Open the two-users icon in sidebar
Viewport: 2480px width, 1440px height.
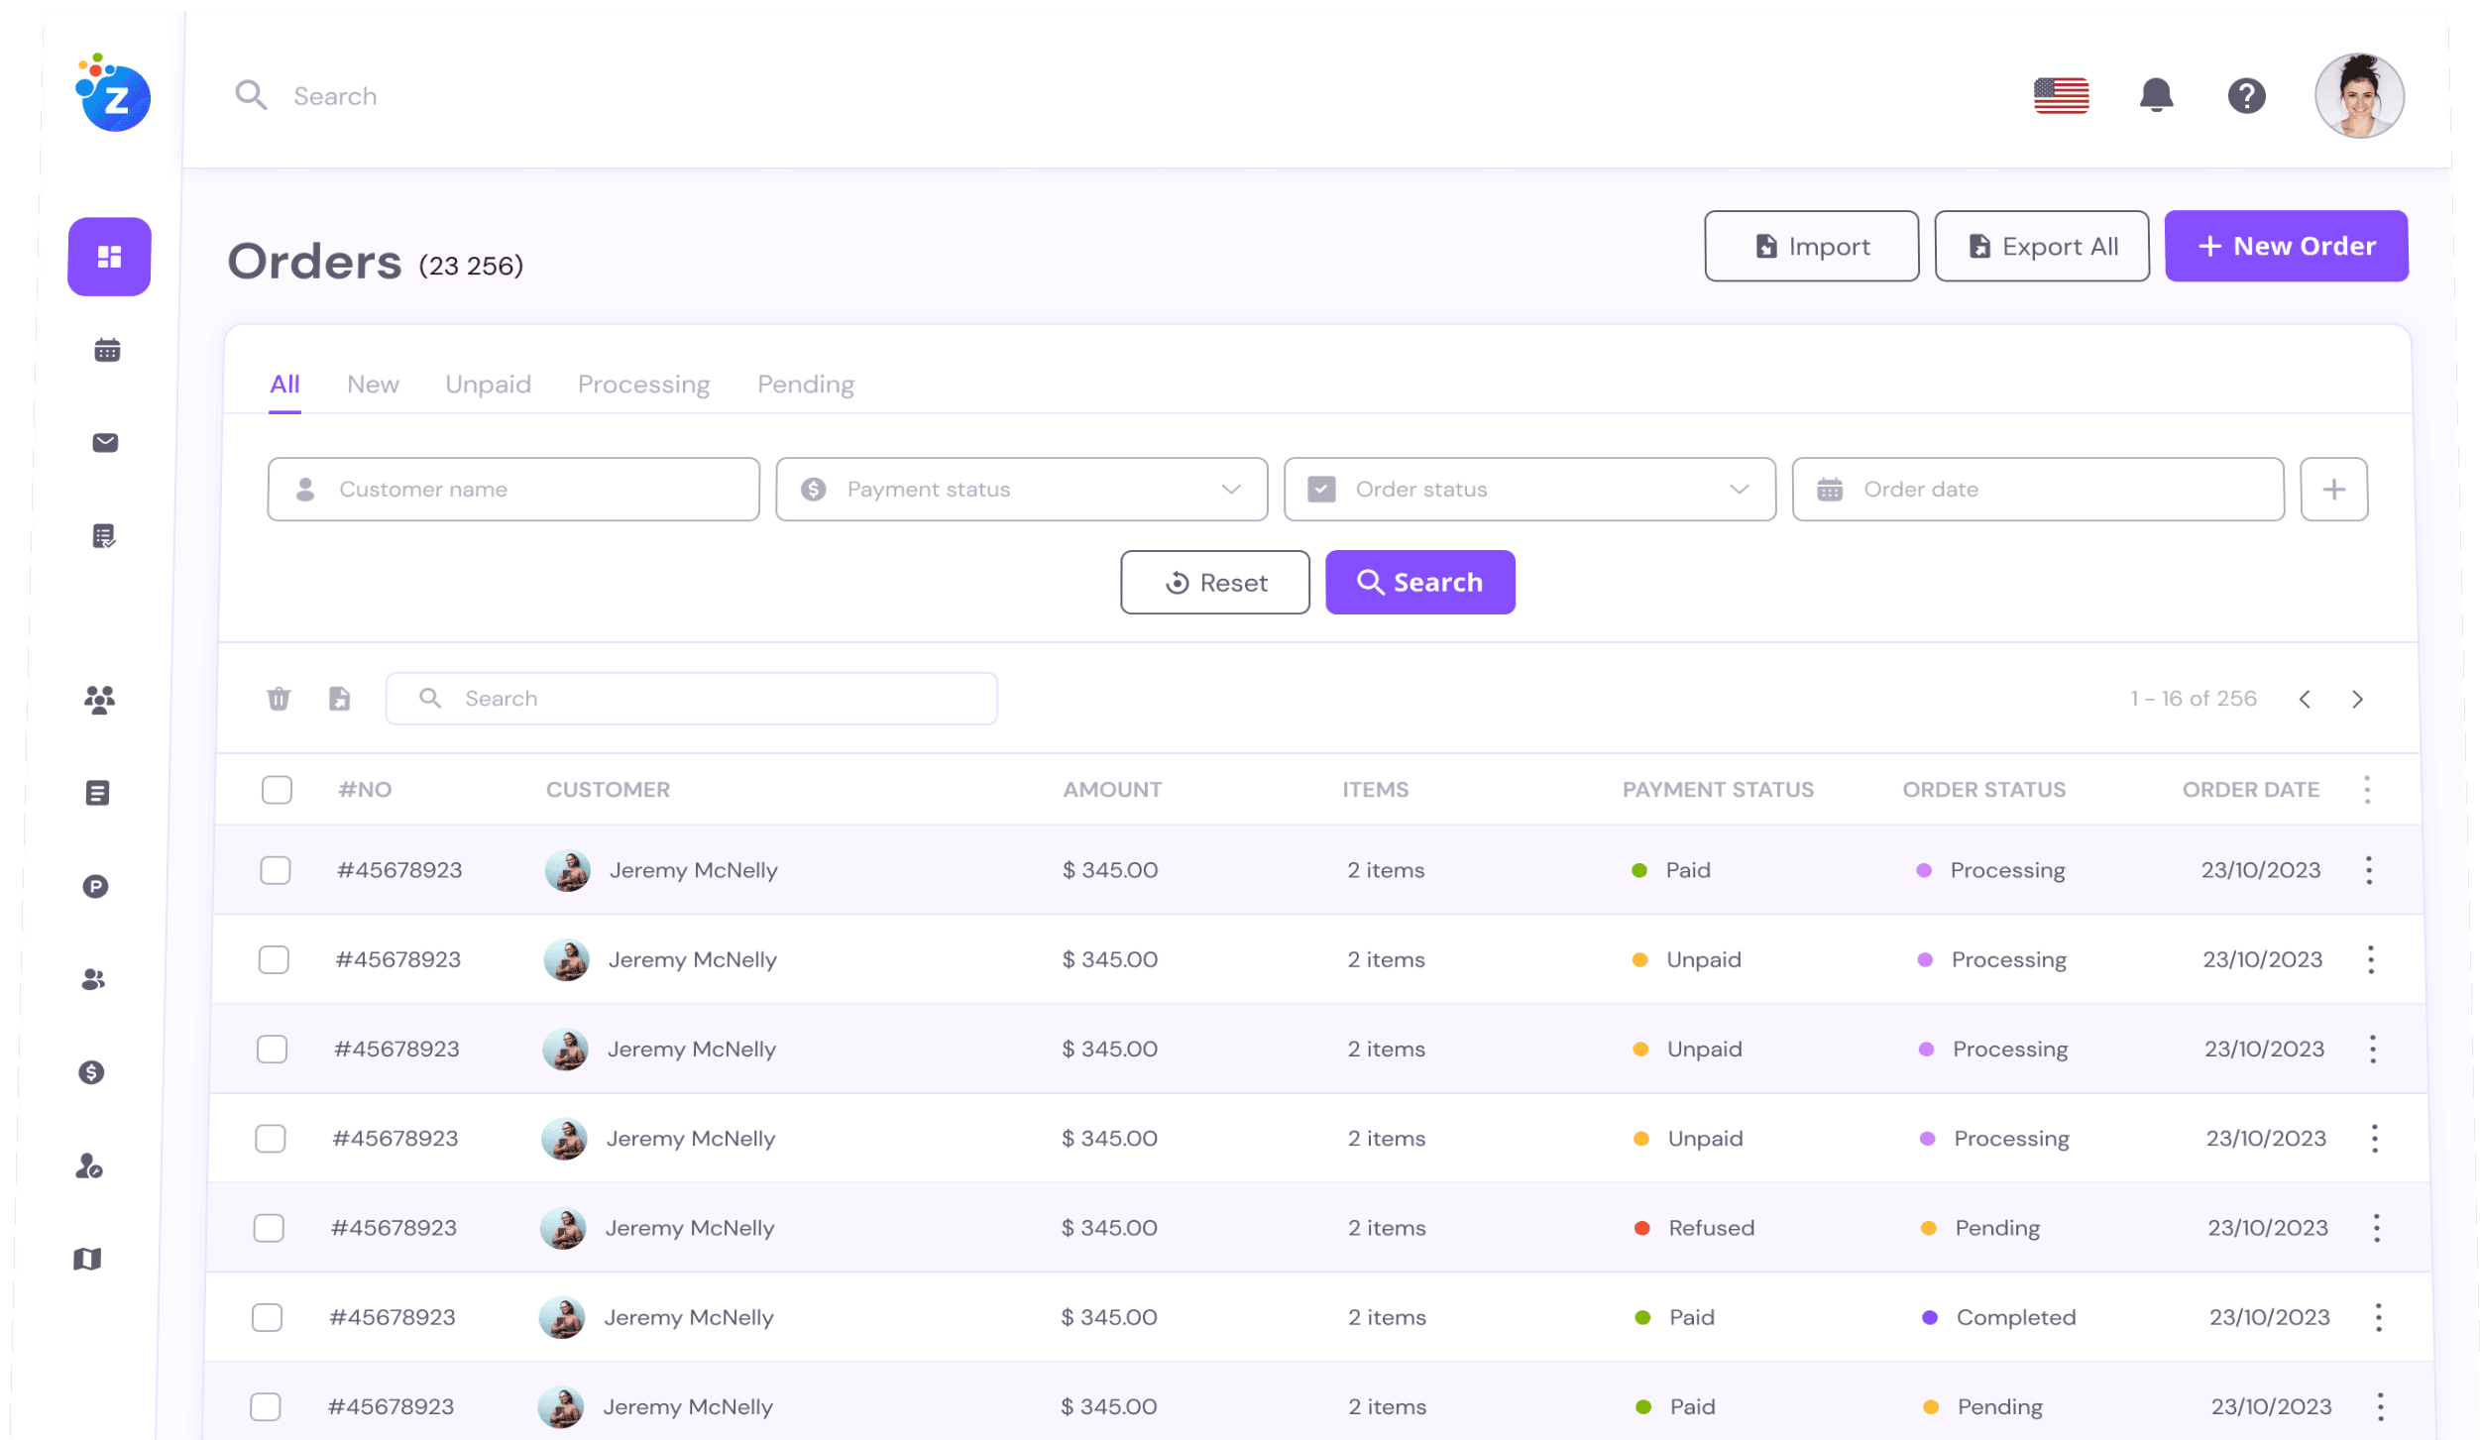pos(93,979)
